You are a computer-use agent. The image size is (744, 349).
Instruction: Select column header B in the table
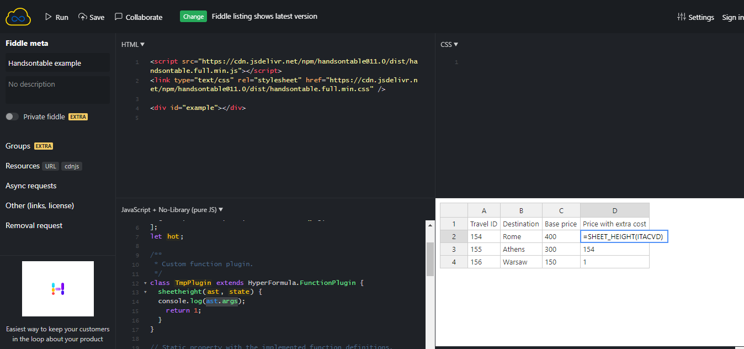click(x=521, y=210)
